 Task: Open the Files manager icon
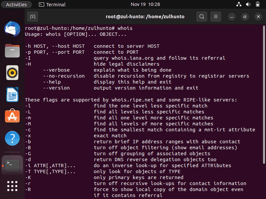point(12,51)
